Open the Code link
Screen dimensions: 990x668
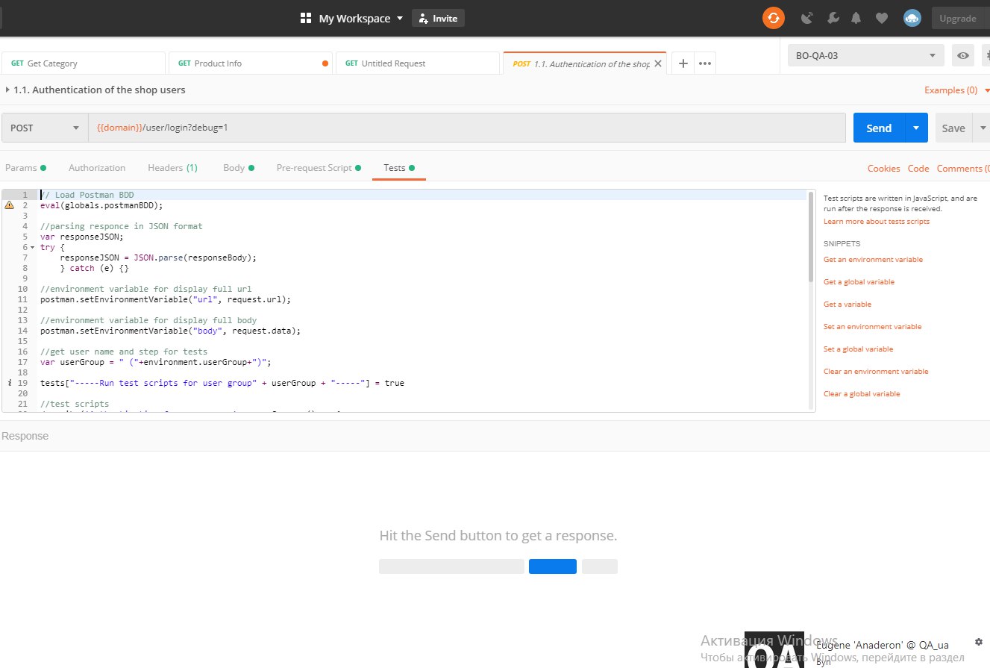pos(918,168)
